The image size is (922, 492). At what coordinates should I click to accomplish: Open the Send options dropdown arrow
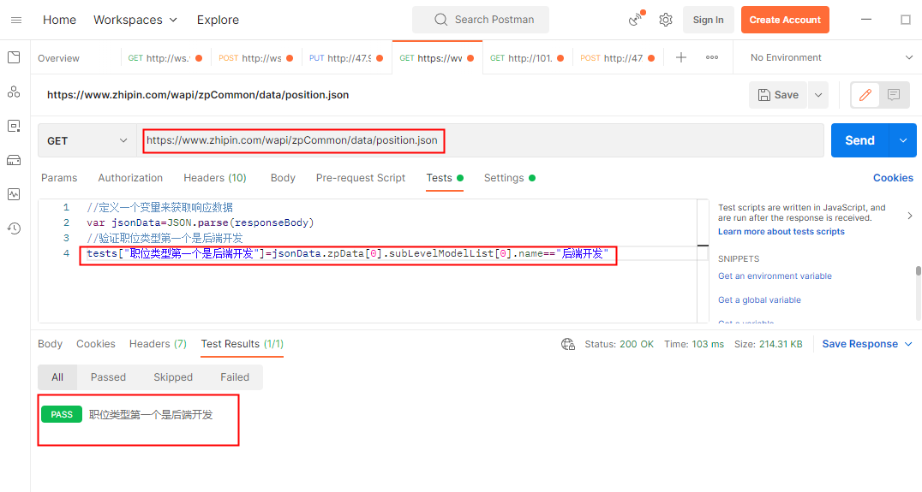(903, 140)
